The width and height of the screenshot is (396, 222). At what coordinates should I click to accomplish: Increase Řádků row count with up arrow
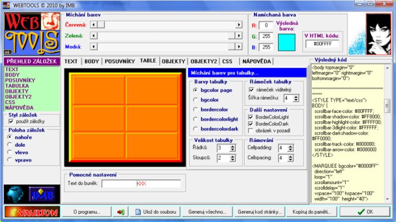tap(233, 146)
